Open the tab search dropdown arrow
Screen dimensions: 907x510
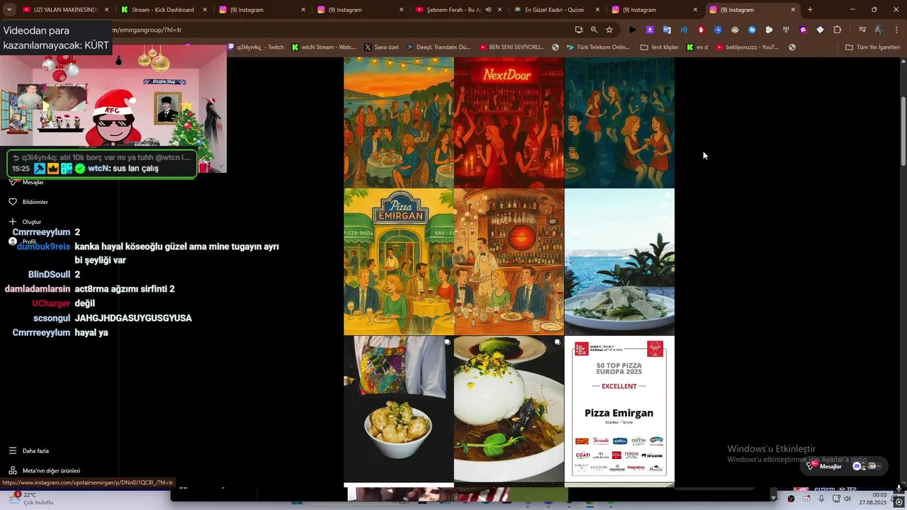pos(9,10)
